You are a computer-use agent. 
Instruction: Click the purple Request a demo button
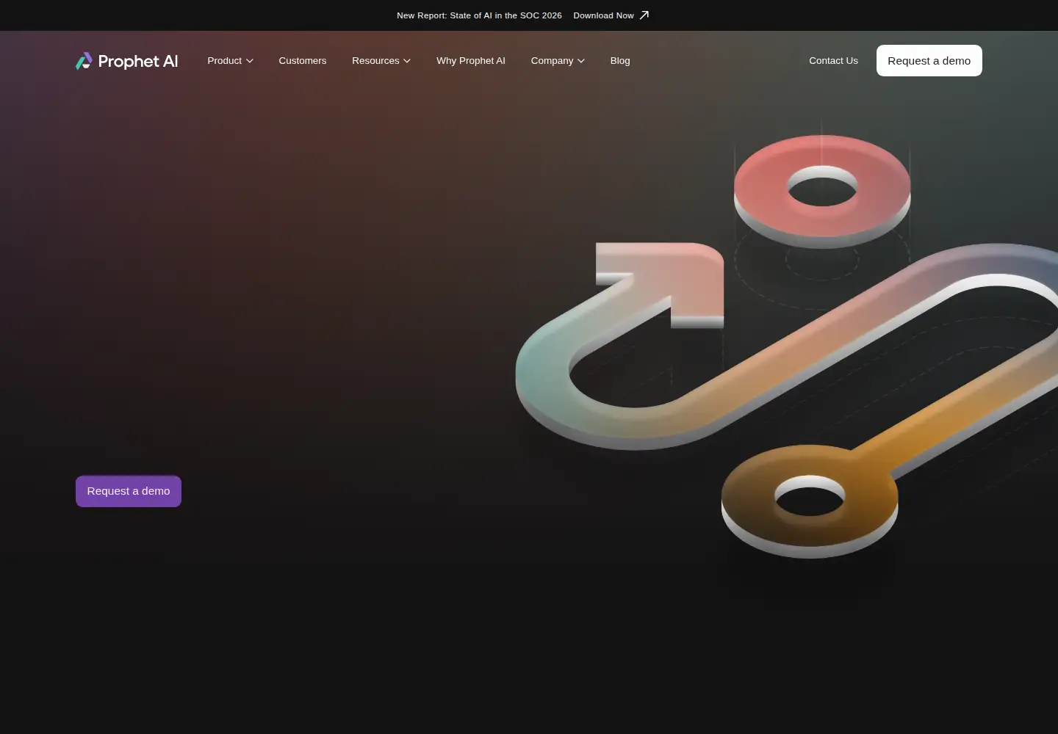click(129, 491)
